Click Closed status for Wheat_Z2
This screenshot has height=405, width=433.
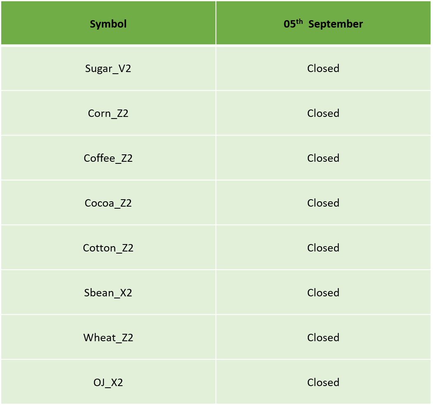coord(323,337)
